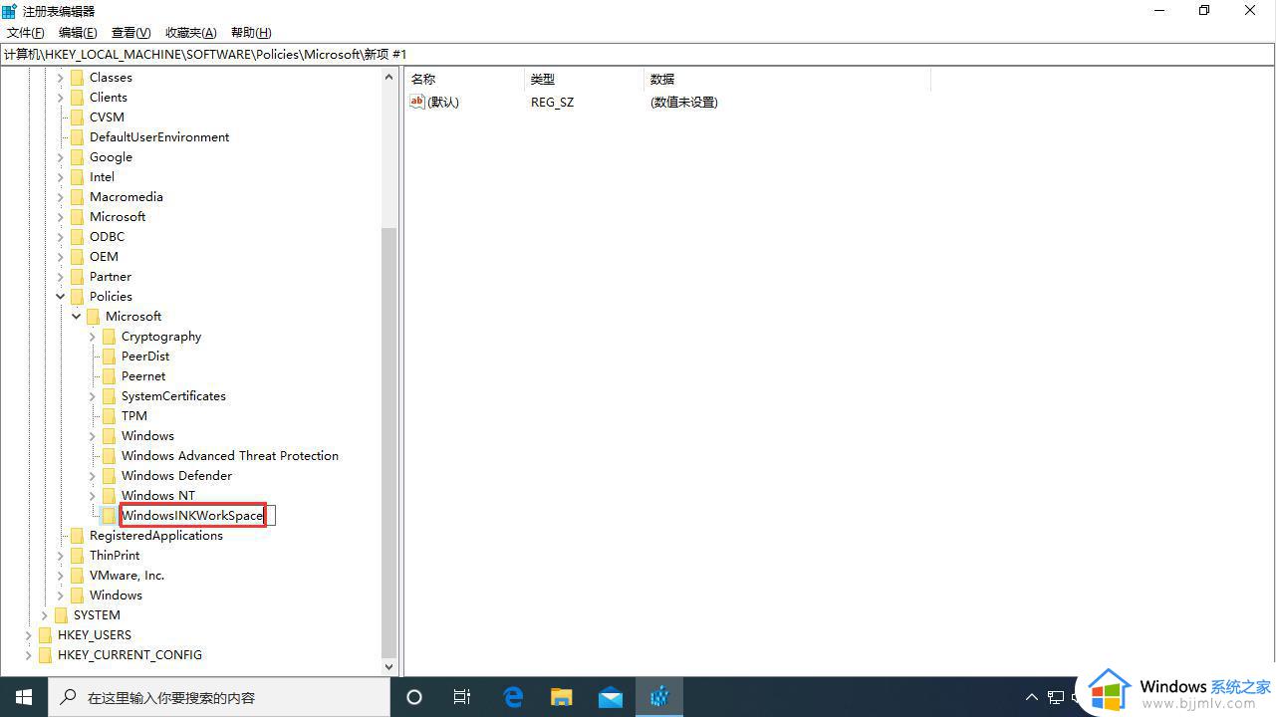Open the 收藏夹(A) menu
Viewport: 1276px width, 717px height.
(190, 33)
